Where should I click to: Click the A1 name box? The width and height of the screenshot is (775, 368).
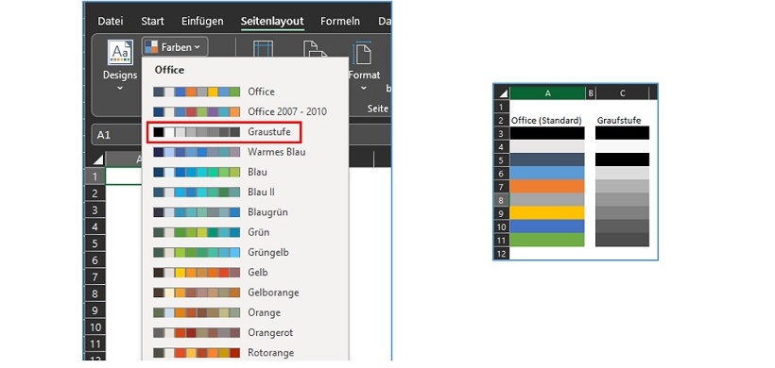[x=116, y=135]
